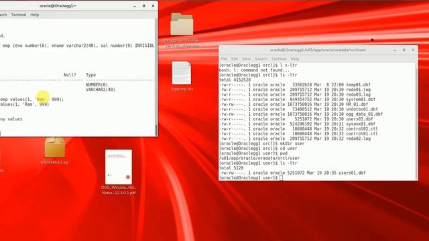
Task: Open View menu in right terminal window
Action: [246, 59]
